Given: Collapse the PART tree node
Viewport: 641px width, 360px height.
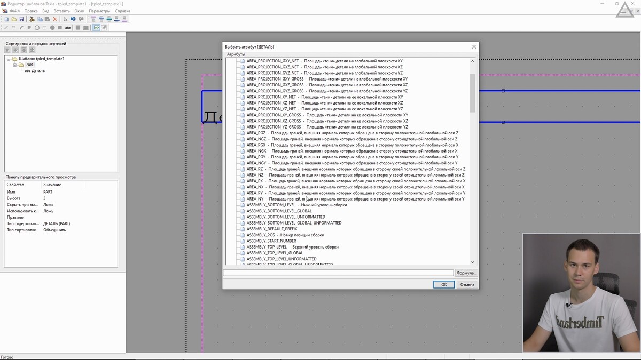Looking at the screenshot, I should coord(15,65).
